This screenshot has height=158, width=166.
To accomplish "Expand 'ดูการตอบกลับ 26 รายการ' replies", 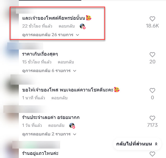I will click(51, 35).
